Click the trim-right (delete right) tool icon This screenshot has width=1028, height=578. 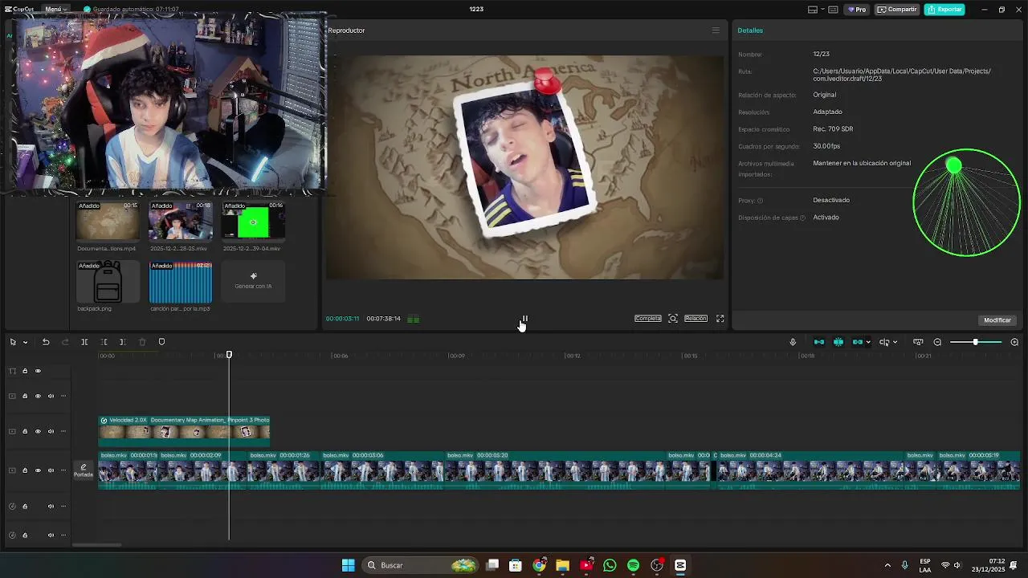(123, 342)
